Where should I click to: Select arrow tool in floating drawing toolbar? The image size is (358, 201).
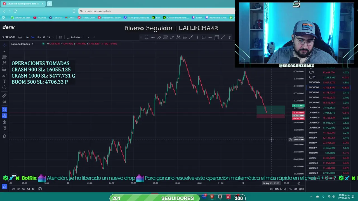191,37
